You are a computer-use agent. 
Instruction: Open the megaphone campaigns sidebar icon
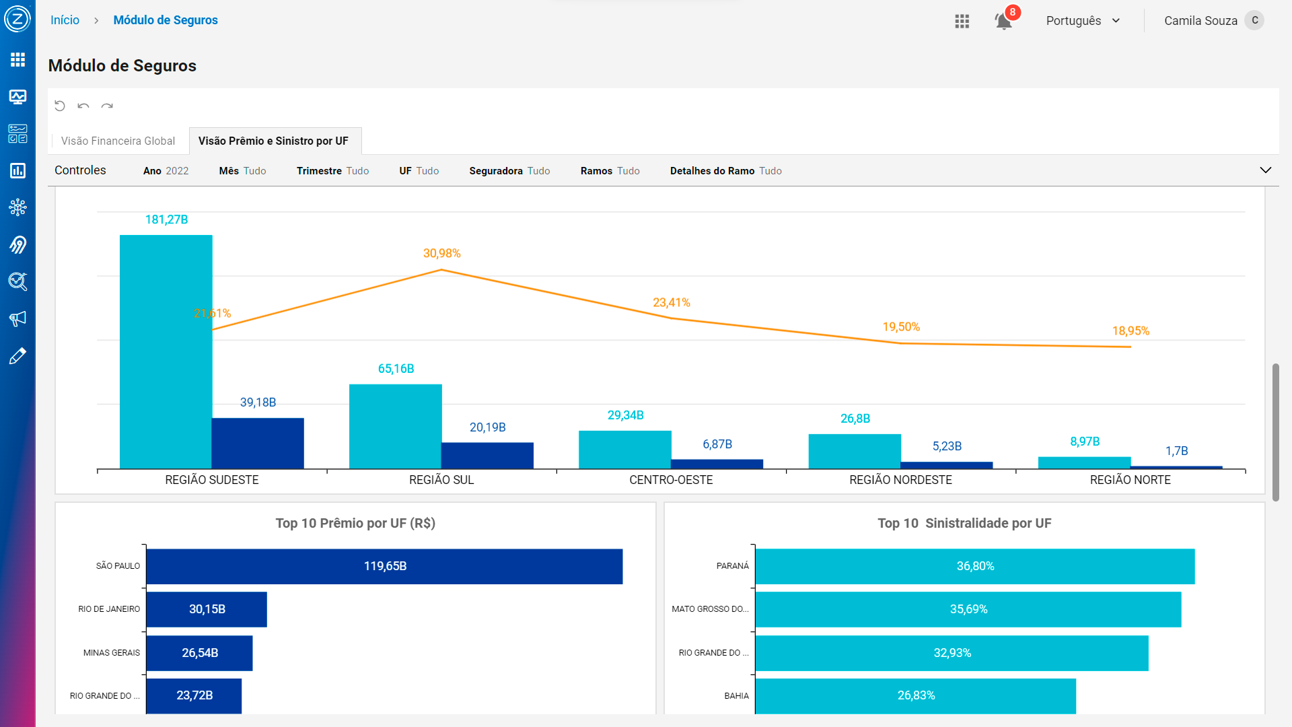[17, 318]
